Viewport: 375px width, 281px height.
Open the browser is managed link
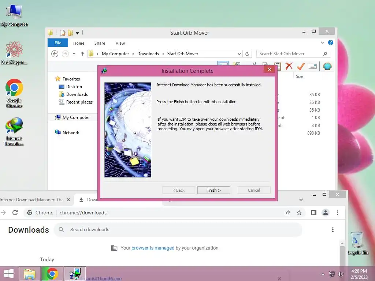[153, 248]
